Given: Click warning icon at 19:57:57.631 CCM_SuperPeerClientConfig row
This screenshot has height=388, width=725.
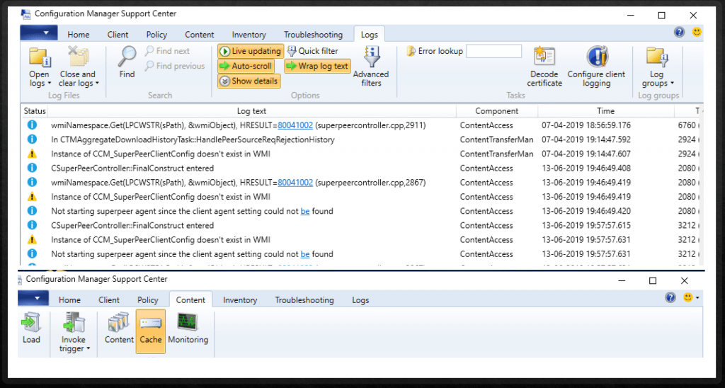Looking at the screenshot, I should point(31,240).
